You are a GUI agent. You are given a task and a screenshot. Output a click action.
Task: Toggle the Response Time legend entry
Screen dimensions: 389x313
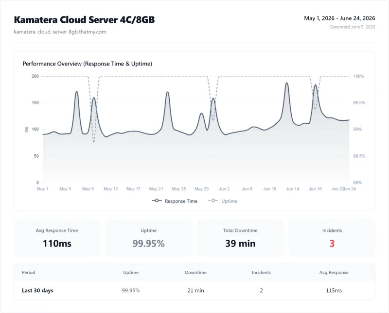tap(175, 201)
